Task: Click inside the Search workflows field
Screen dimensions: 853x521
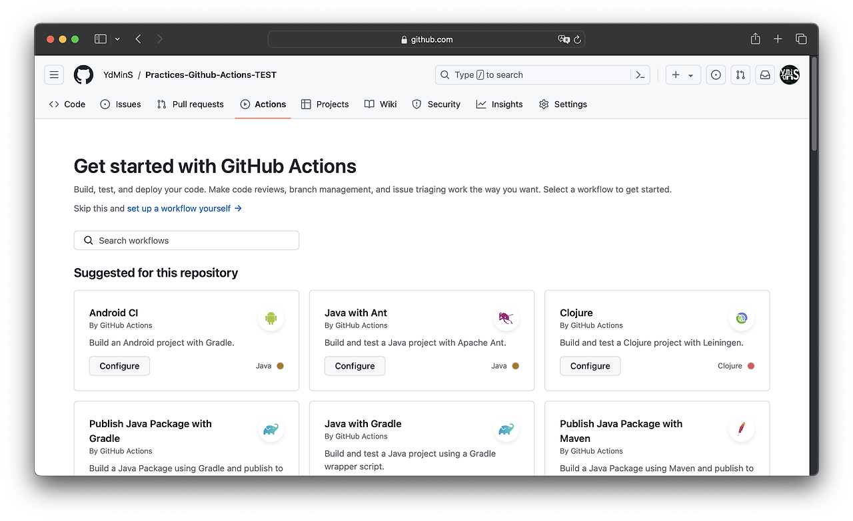Action: click(186, 240)
